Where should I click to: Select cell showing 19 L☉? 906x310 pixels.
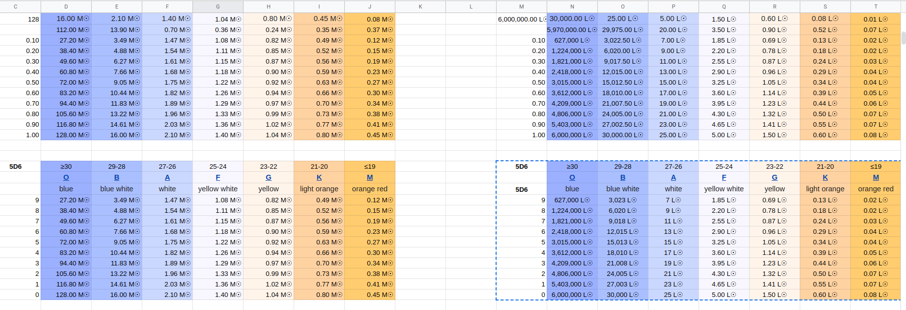coord(673,263)
